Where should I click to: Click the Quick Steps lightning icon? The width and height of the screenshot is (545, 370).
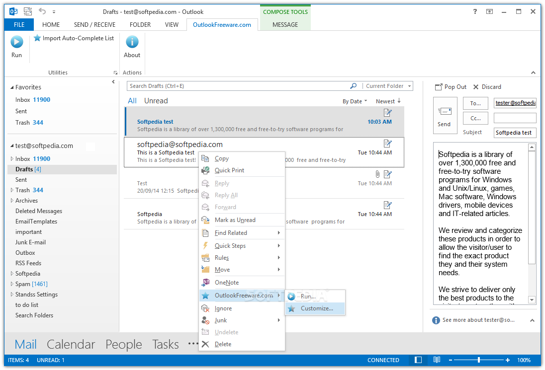point(205,245)
